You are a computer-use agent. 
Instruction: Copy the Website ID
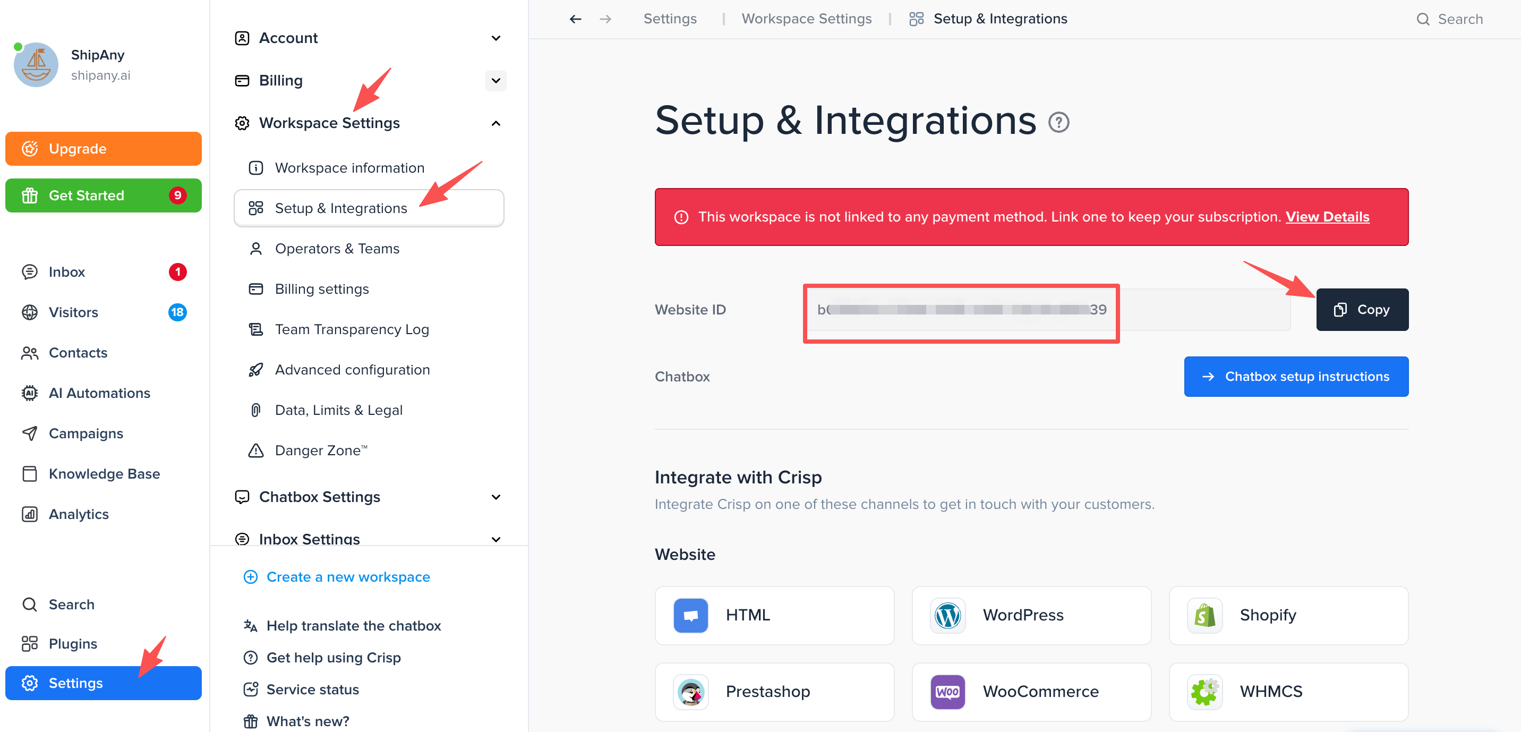[x=1362, y=310]
